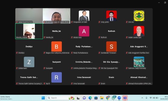Click the battery status tray icon
This screenshot has height=101, width=168.
157,98
